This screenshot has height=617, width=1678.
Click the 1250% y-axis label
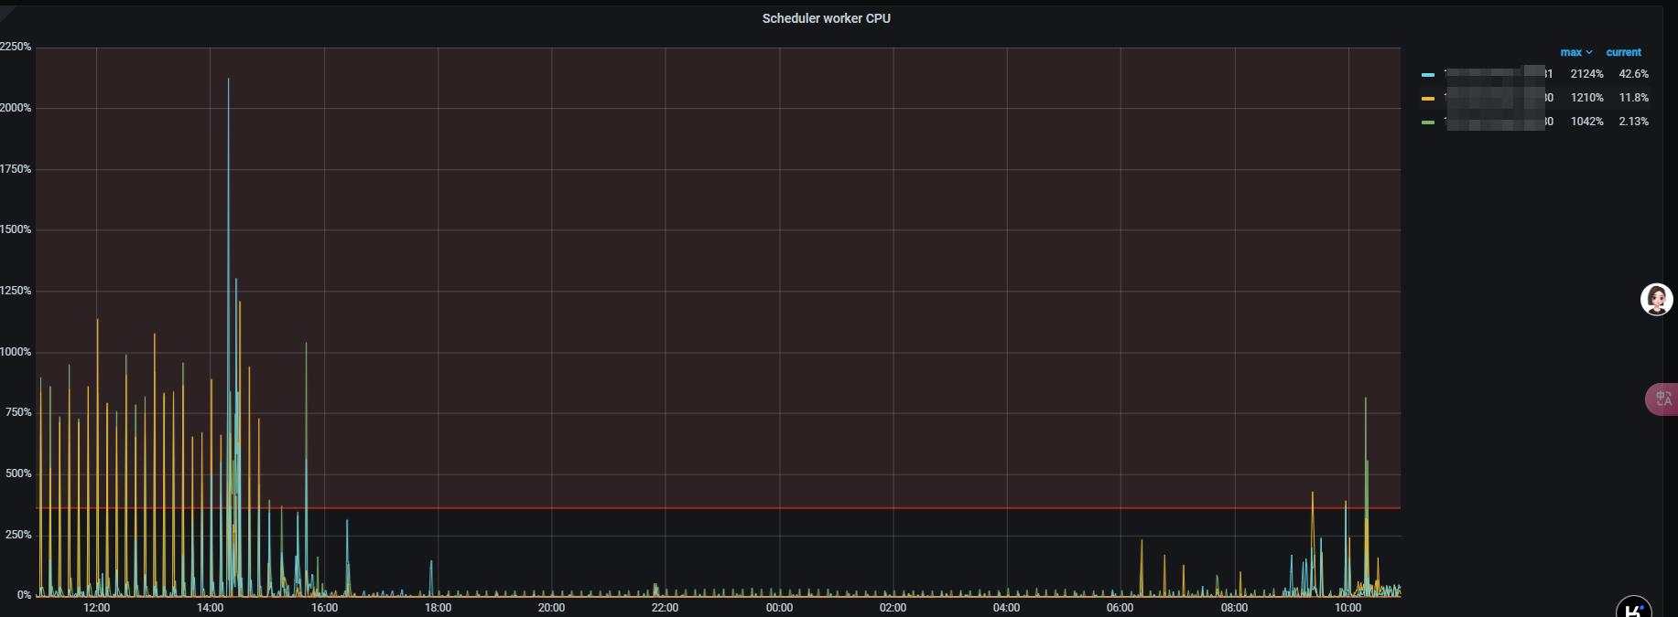pyautogui.click(x=16, y=291)
